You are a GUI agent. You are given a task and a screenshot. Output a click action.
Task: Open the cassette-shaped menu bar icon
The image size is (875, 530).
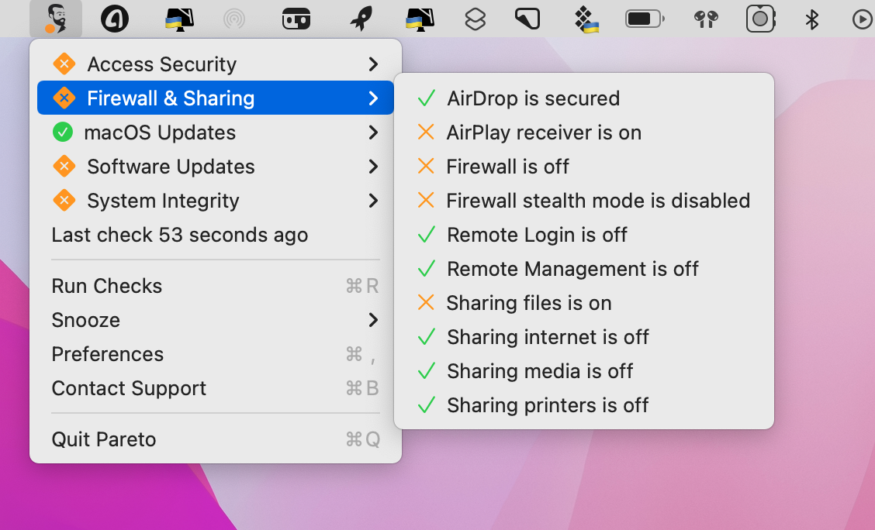point(296,19)
